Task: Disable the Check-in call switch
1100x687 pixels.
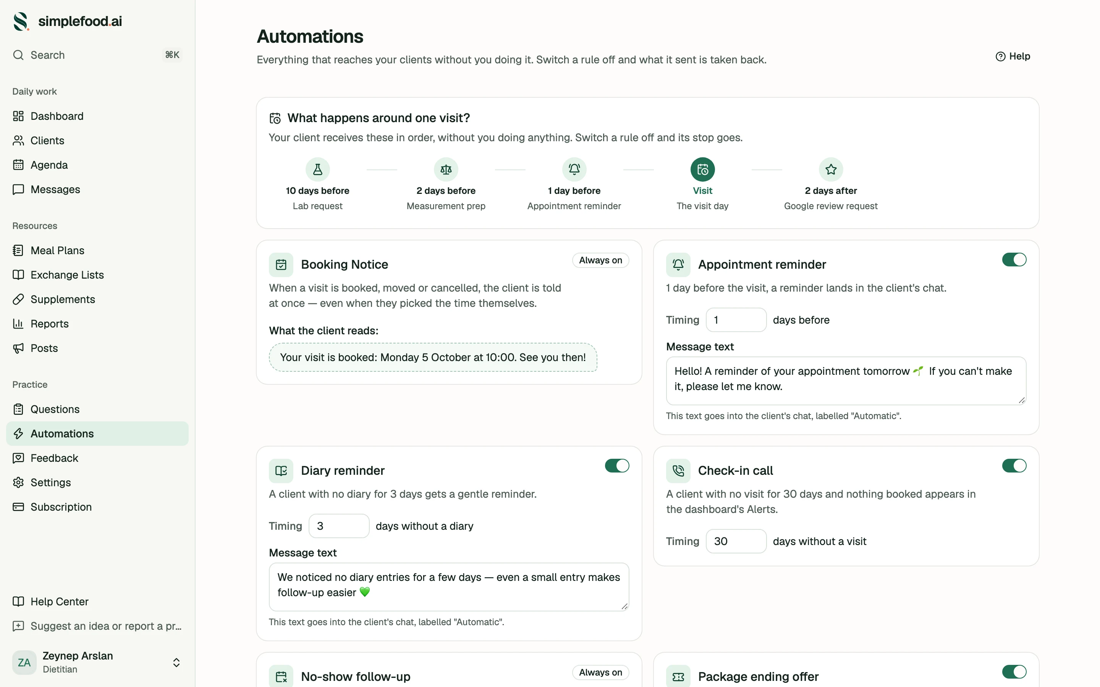Action: tap(1014, 466)
